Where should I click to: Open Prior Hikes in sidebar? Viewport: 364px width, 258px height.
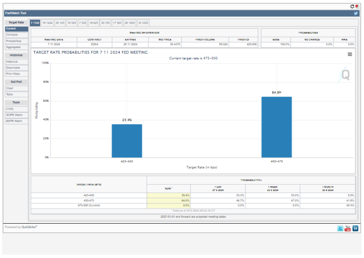coord(17,74)
